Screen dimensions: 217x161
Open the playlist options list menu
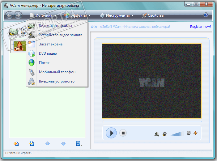coord(79,144)
